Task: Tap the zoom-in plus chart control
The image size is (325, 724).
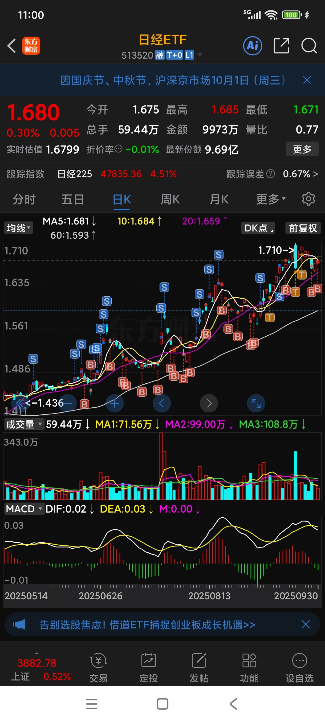Action: coord(114,403)
